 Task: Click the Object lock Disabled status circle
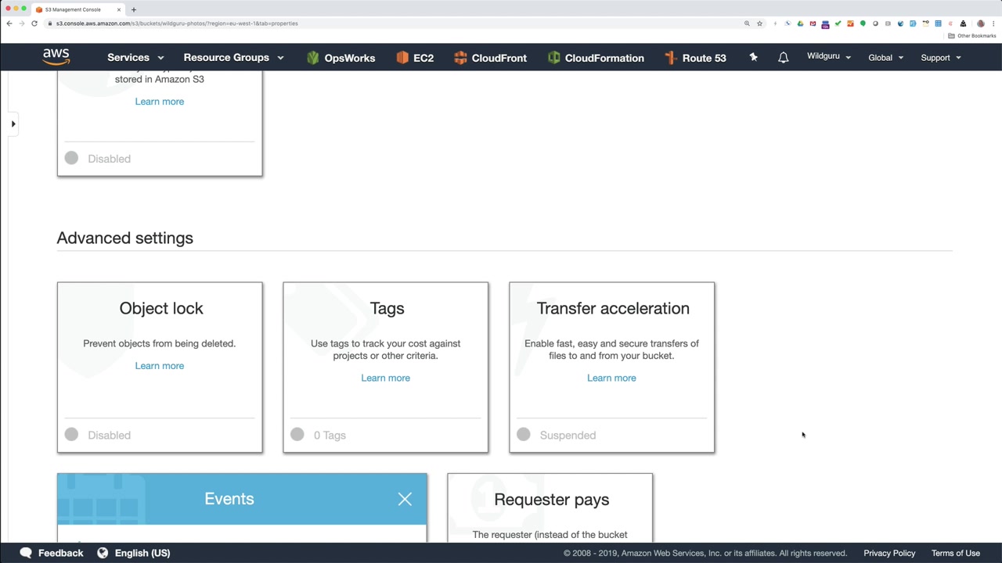(71, 435)
